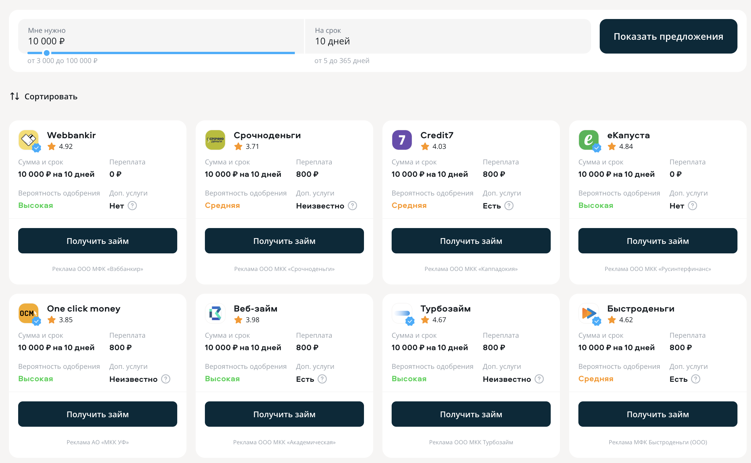The image size is (751, 463).
Task: Click the loan amount slider handle
Action: pyautogui.click(x=47, y=53)
